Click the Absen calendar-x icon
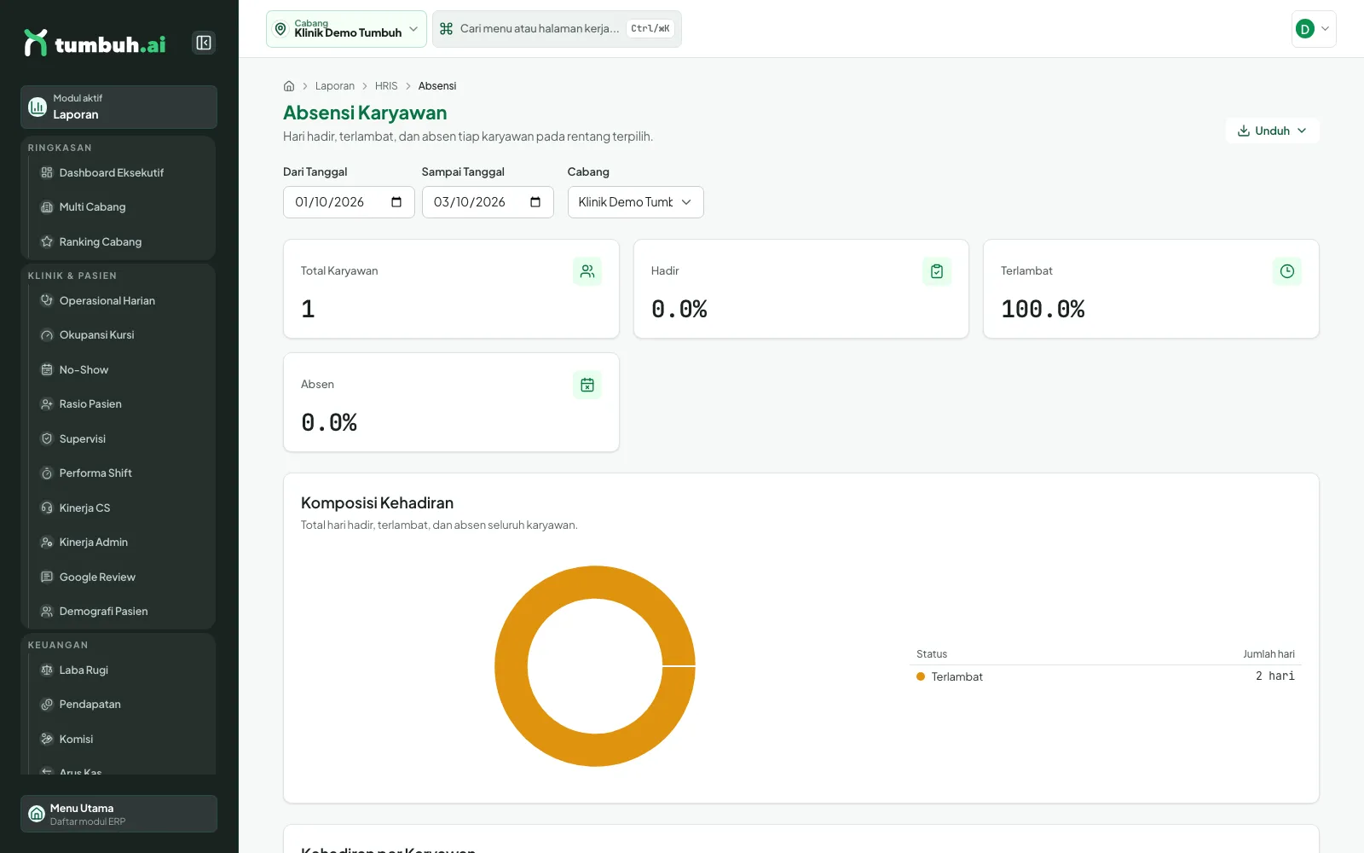The image size is (1364, 853). (587, 385)
